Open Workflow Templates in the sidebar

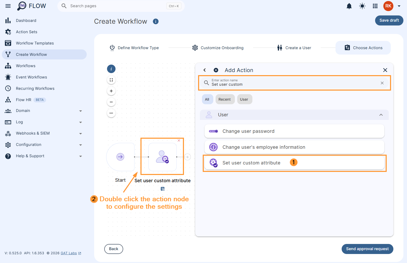[44, 43]
